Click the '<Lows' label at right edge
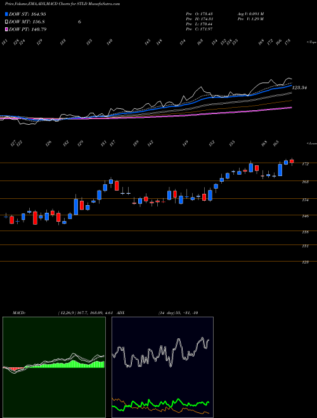The image size is (317, 418). coord(311,143)
